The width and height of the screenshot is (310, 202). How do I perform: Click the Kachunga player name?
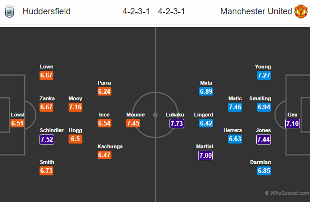click(x=110, y=146)
